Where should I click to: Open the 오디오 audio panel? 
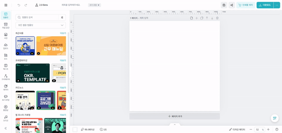point(6,119)
